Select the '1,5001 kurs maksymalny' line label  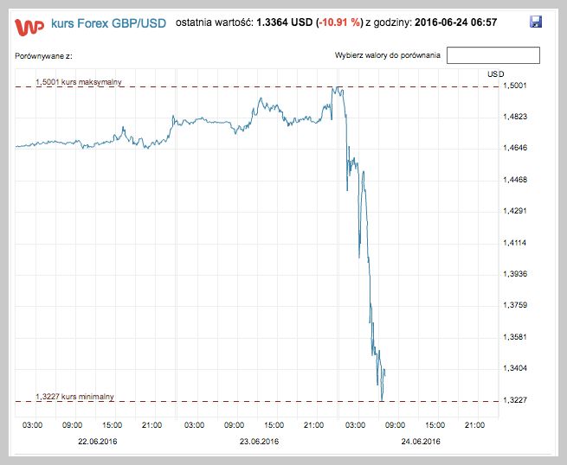tap(79, 82)
